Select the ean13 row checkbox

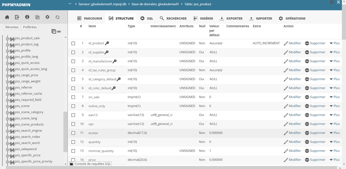click(x=73, y=115)
